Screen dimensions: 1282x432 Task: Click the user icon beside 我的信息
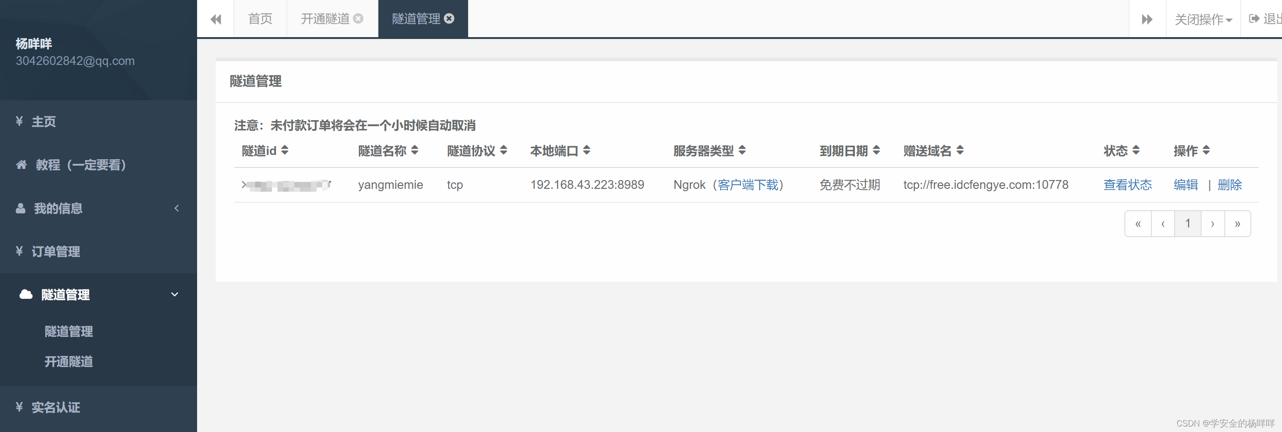(x=20, y=208)
